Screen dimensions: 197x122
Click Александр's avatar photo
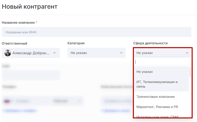[x=8, y=53]
